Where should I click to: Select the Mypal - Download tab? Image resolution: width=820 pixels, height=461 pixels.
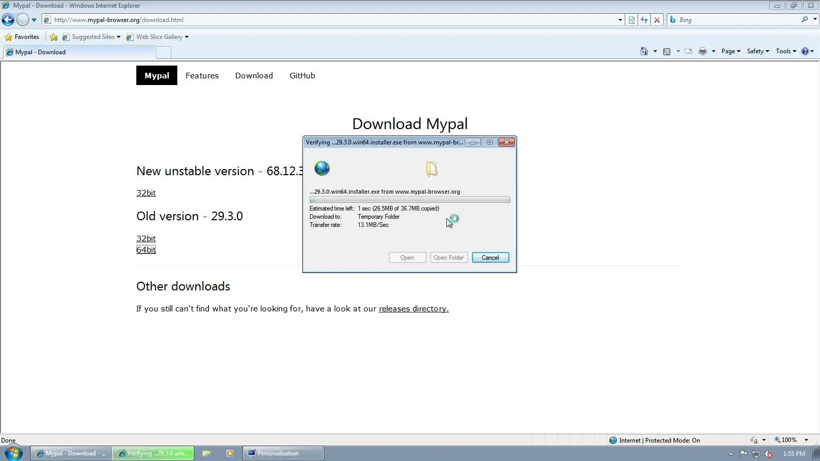point(78,52)
